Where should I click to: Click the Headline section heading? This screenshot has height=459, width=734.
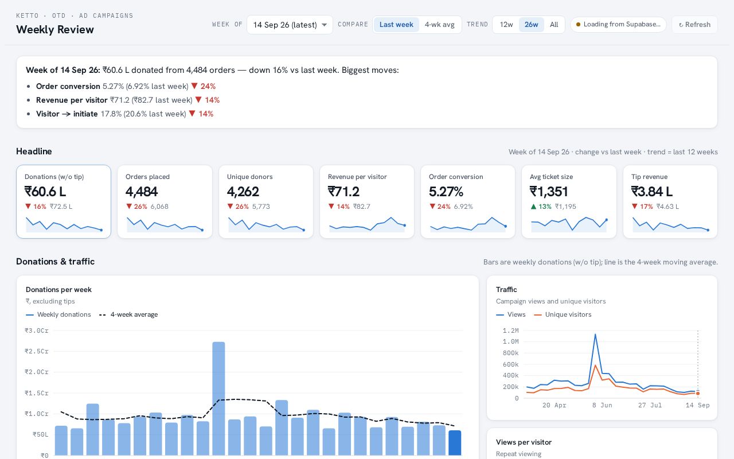(x=34, y=151)
